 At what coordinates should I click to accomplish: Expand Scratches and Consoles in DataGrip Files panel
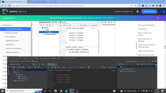coord(119,71)
